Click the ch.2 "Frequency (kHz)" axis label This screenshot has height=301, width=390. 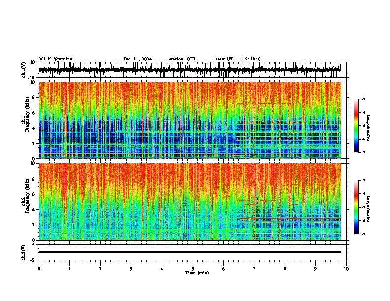(x=27, y=197)
